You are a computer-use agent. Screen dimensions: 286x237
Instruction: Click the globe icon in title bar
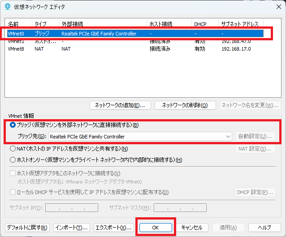click(8, 8)
